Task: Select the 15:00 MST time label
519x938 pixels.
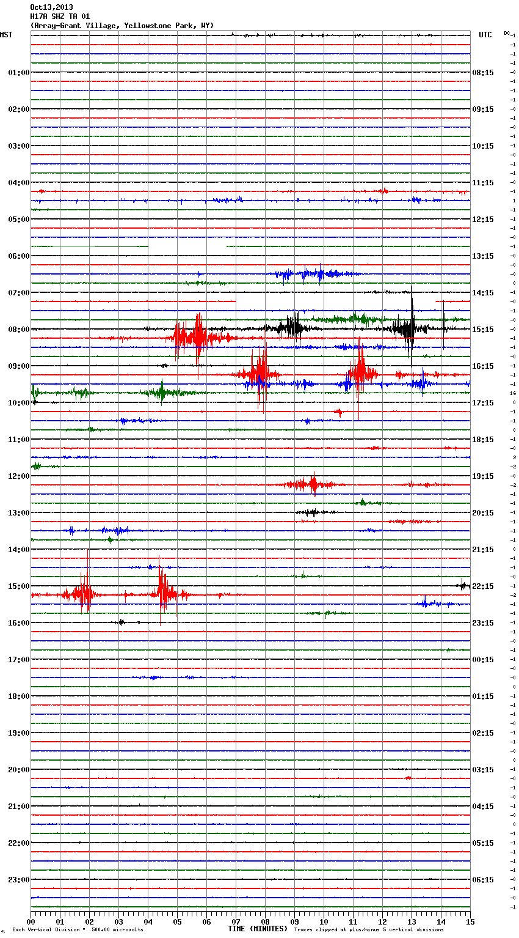Action: (19, 586)
